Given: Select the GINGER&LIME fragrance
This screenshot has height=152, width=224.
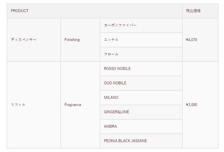Looking at the screenshot, I should [116, 112].
